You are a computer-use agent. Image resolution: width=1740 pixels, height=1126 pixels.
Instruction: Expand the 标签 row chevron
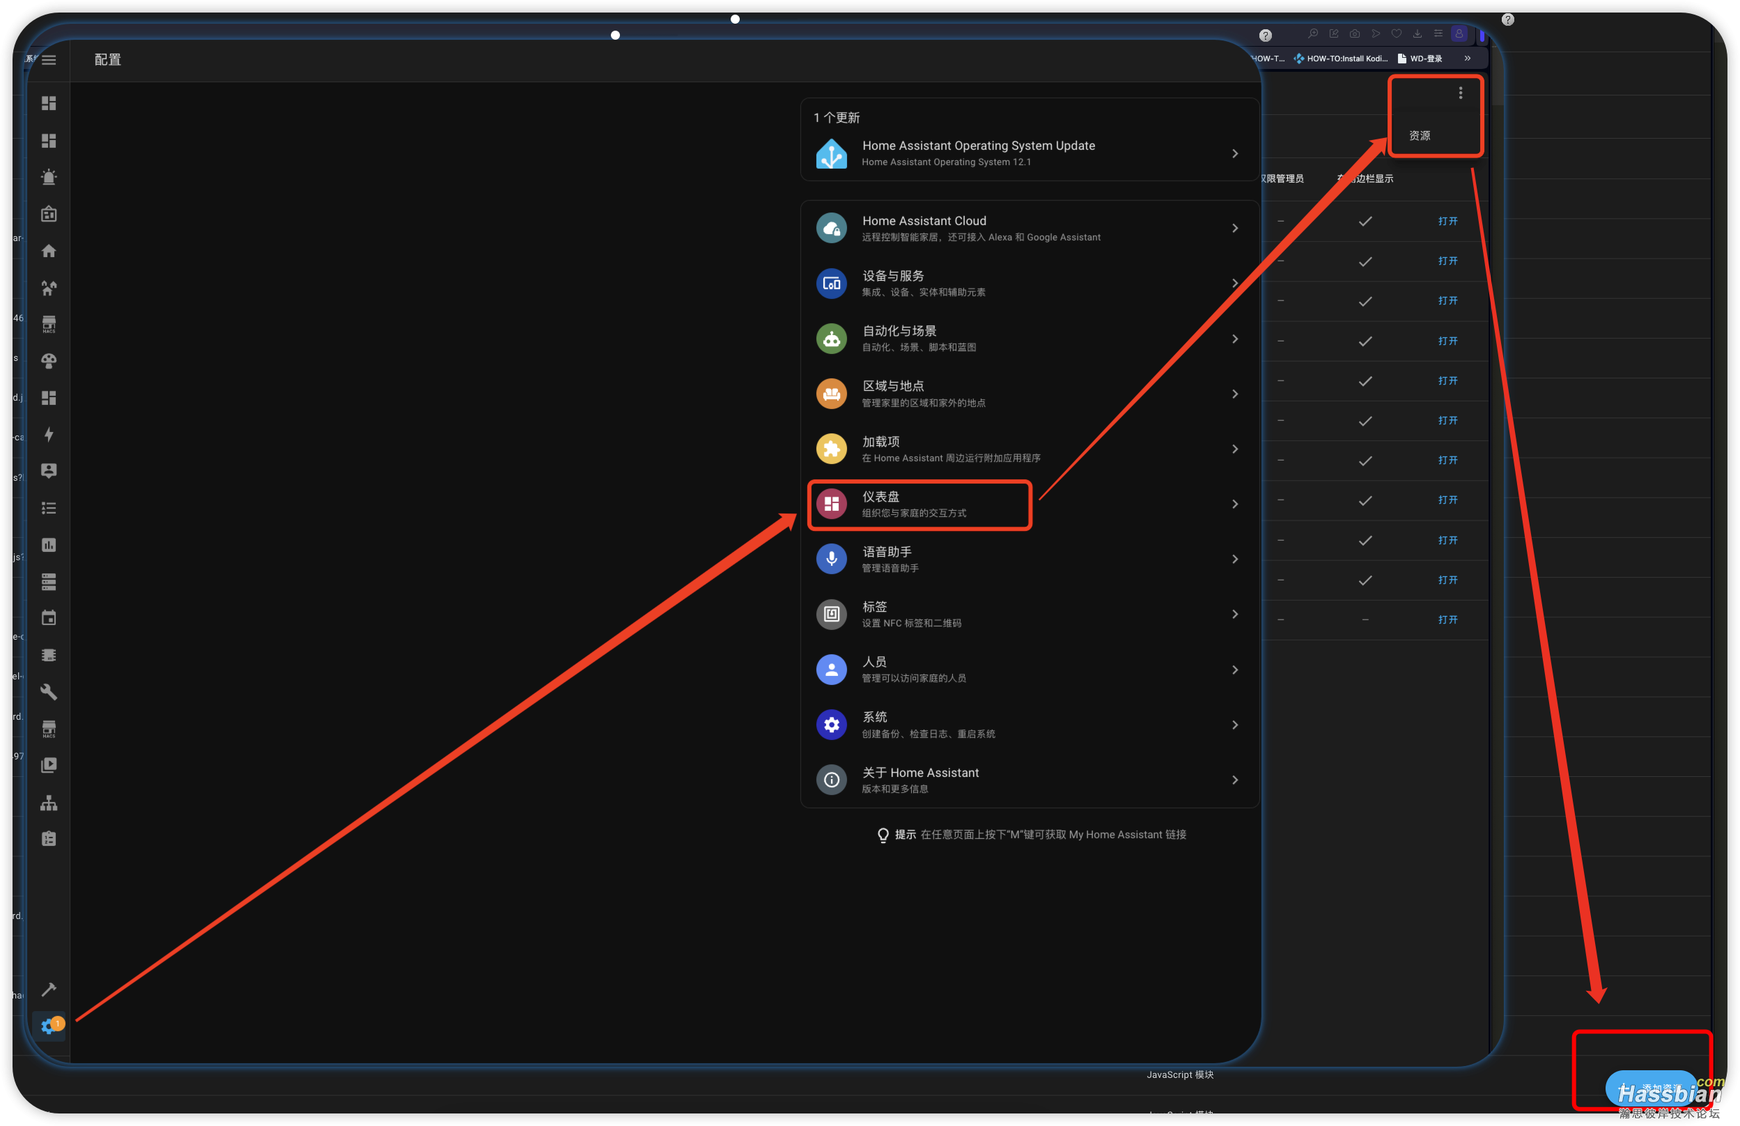(x=1235, y=614)
